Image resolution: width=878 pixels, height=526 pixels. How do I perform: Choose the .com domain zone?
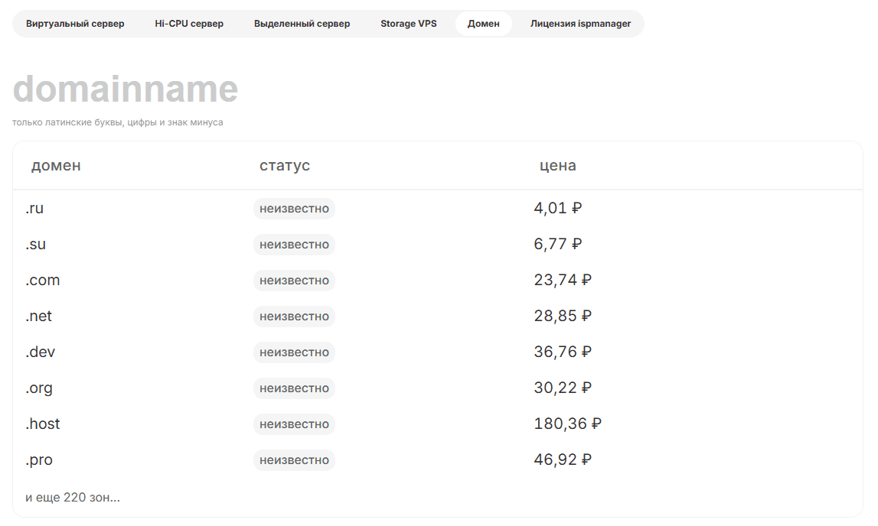[43, 281]
